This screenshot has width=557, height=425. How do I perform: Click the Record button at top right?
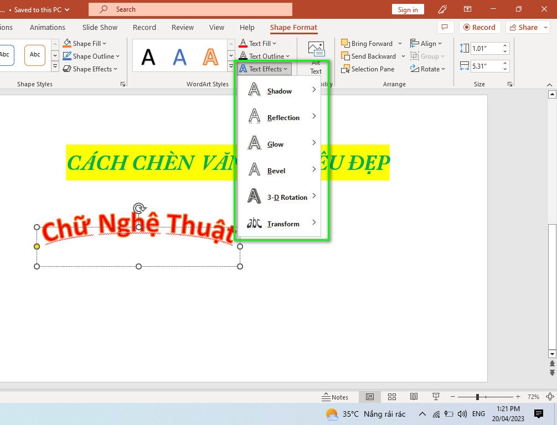pos(479,27)
